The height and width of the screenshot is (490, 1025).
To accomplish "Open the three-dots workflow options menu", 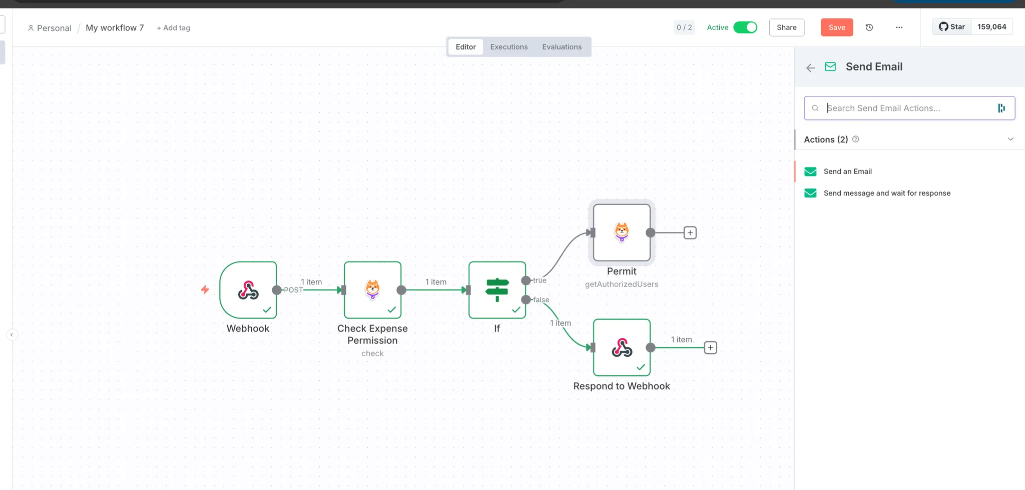I will click(x=899, y=27).
